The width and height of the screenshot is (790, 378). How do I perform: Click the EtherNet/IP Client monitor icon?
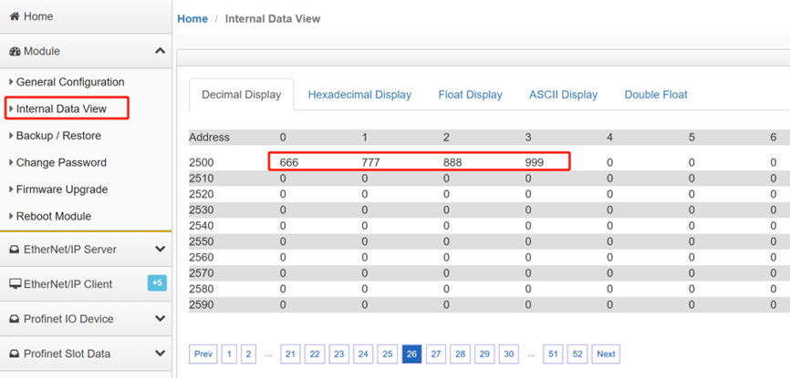click(16, 284)
